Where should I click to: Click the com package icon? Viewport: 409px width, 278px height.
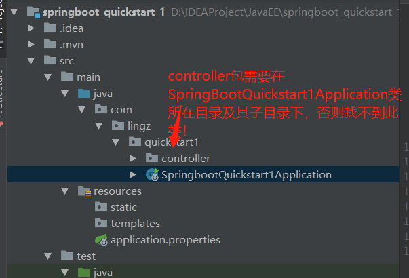point(101,109)
